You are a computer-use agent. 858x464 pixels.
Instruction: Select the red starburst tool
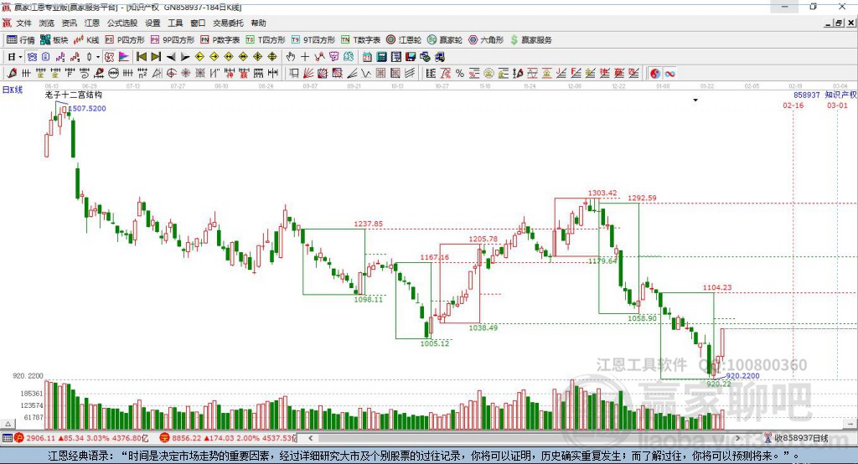(185, 74)
